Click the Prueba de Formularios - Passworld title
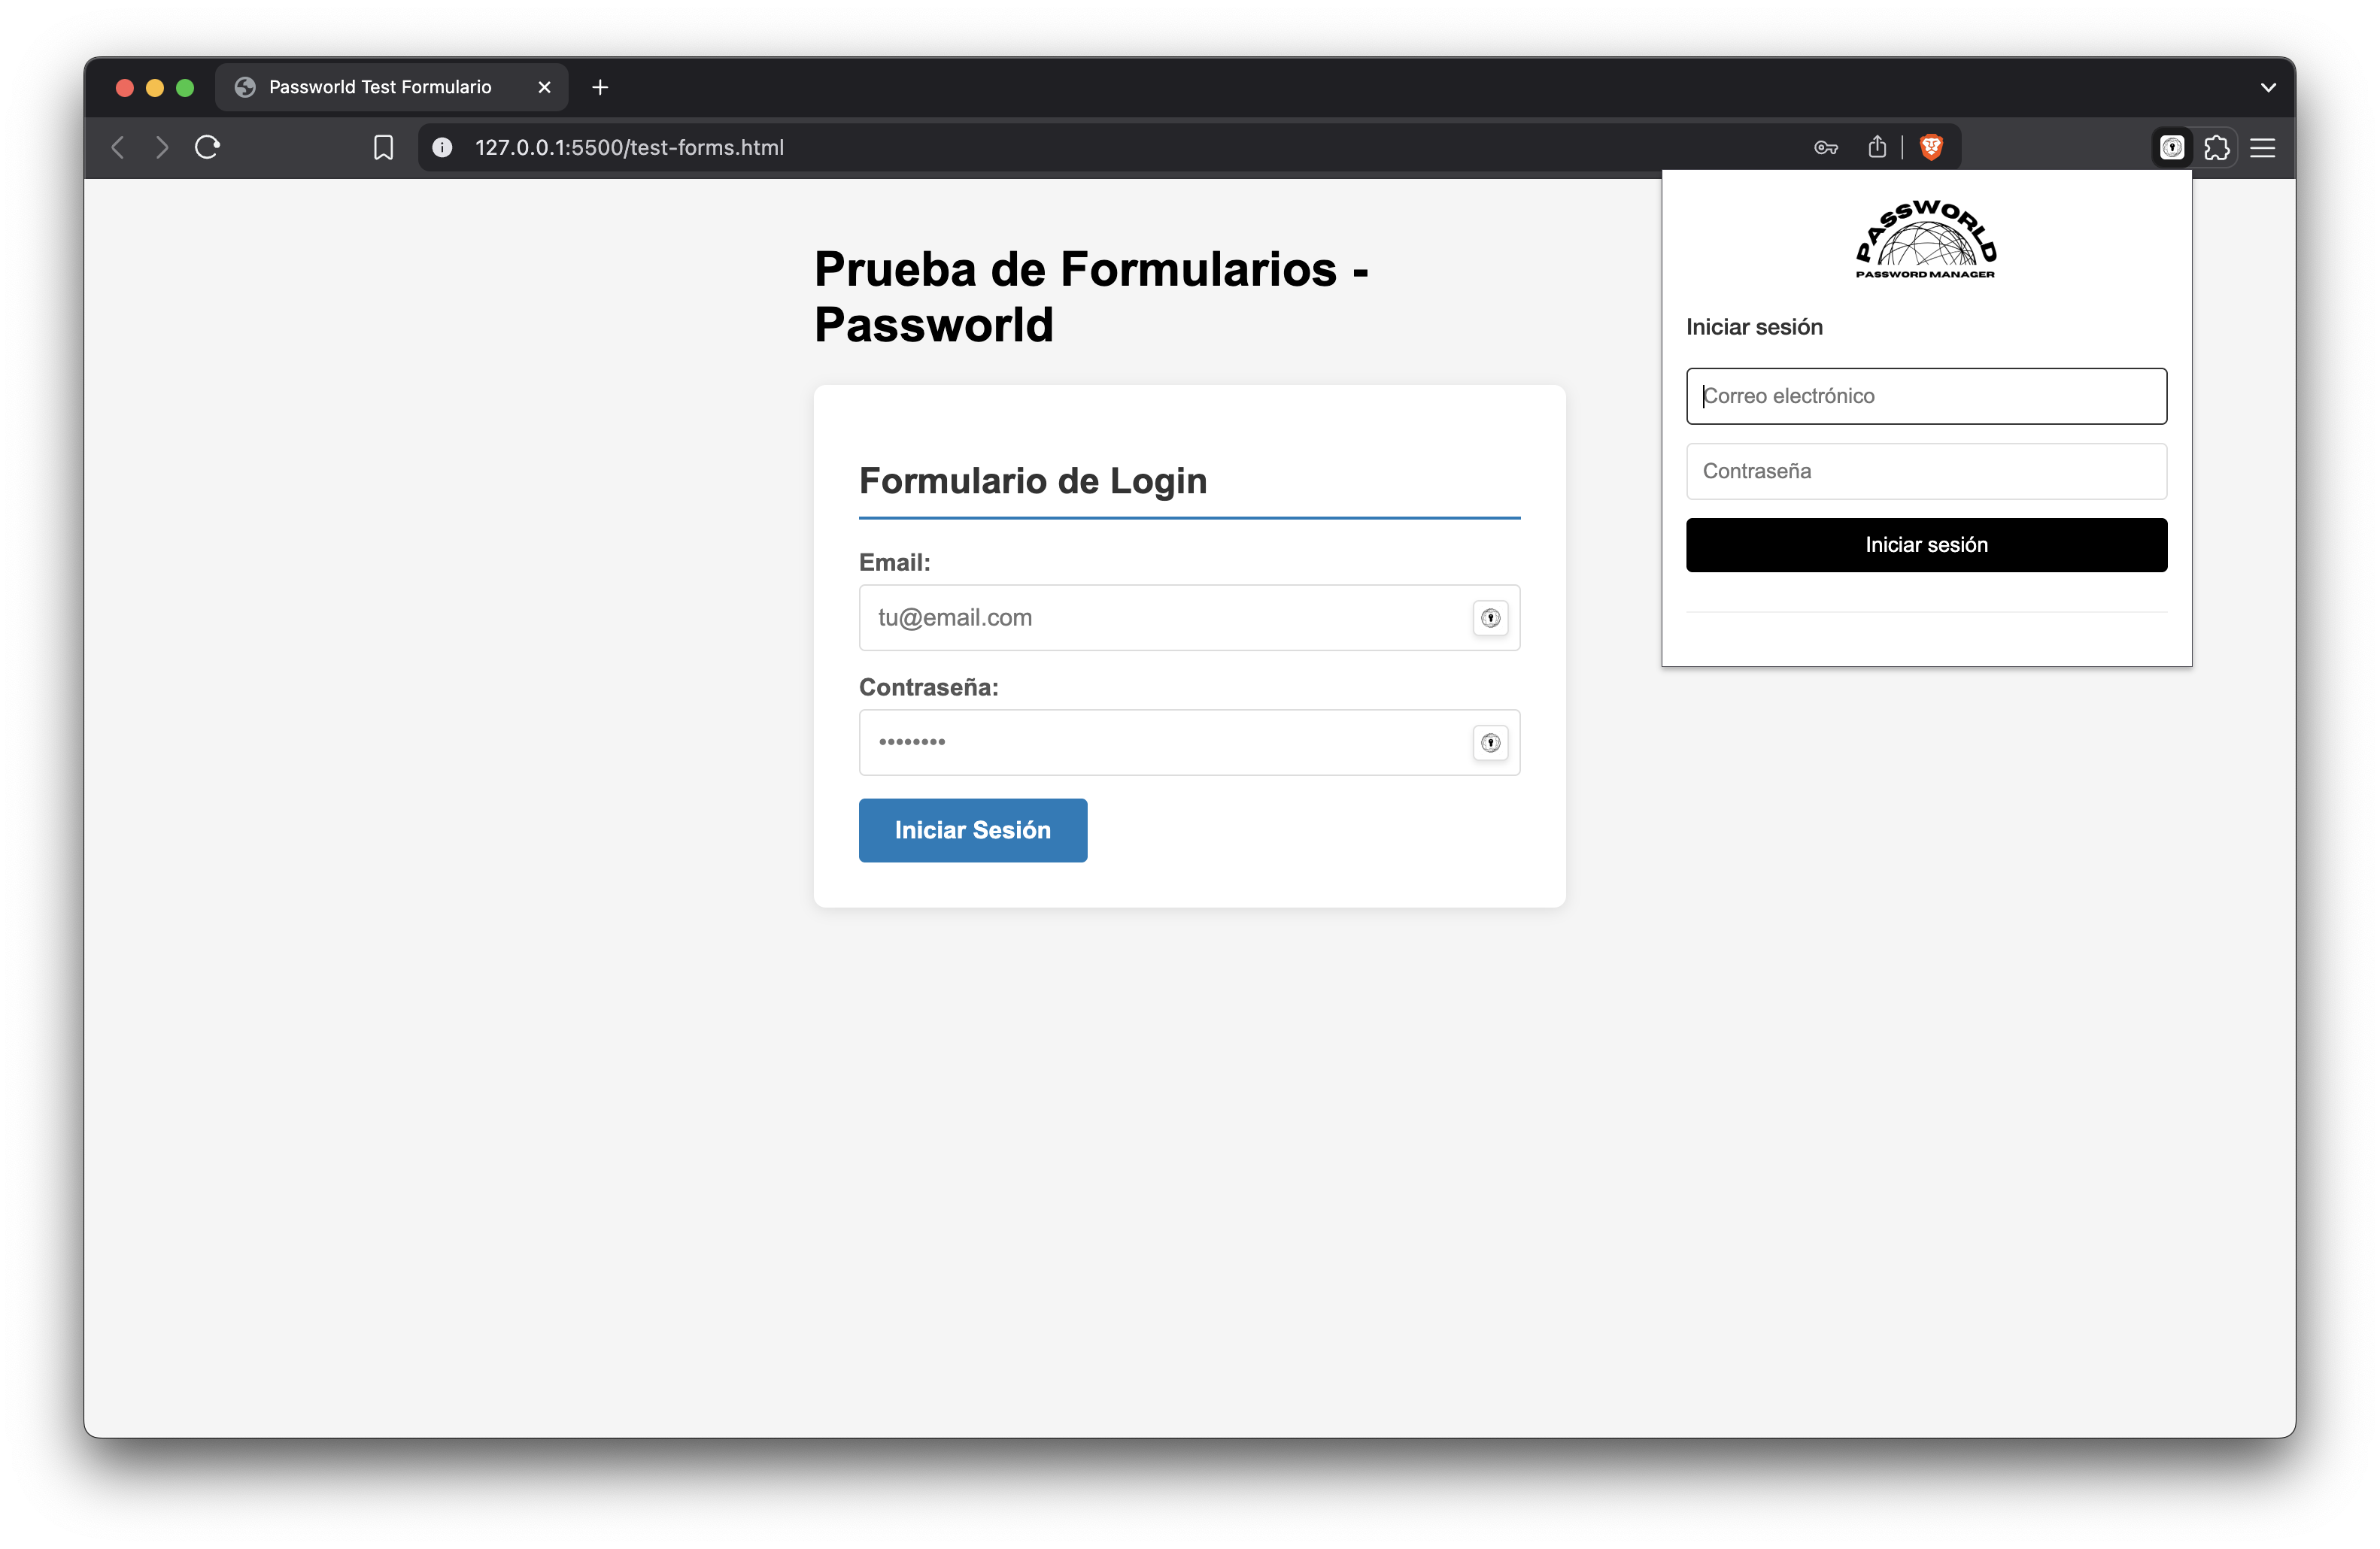2380x1549 pixels. click(1091, 297)
